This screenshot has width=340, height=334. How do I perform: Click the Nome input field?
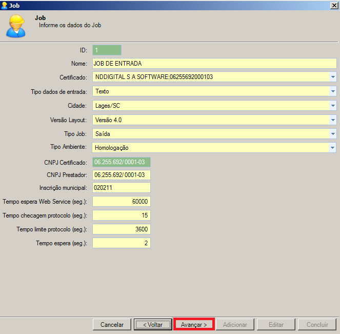tap(213, 64)
